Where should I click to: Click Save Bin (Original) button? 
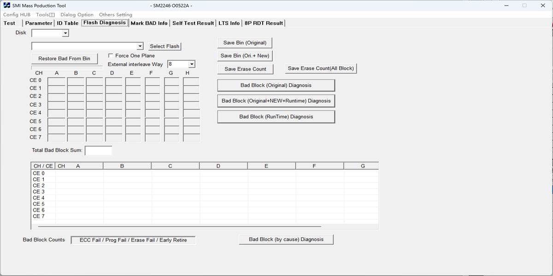click(x=245, y=43)
